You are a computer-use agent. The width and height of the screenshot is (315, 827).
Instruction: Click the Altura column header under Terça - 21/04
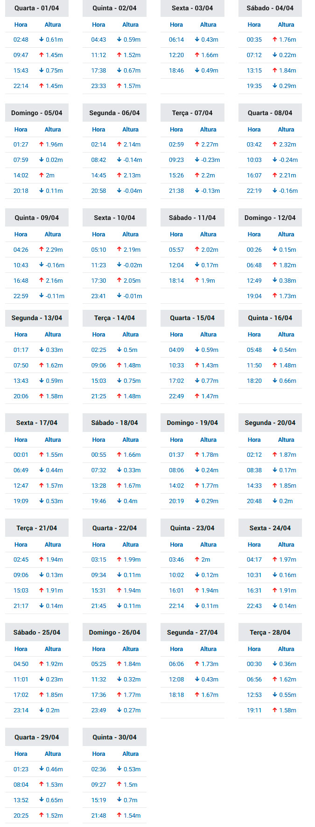53,545
